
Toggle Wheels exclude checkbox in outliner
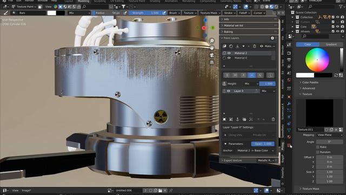tap(333, 31)
